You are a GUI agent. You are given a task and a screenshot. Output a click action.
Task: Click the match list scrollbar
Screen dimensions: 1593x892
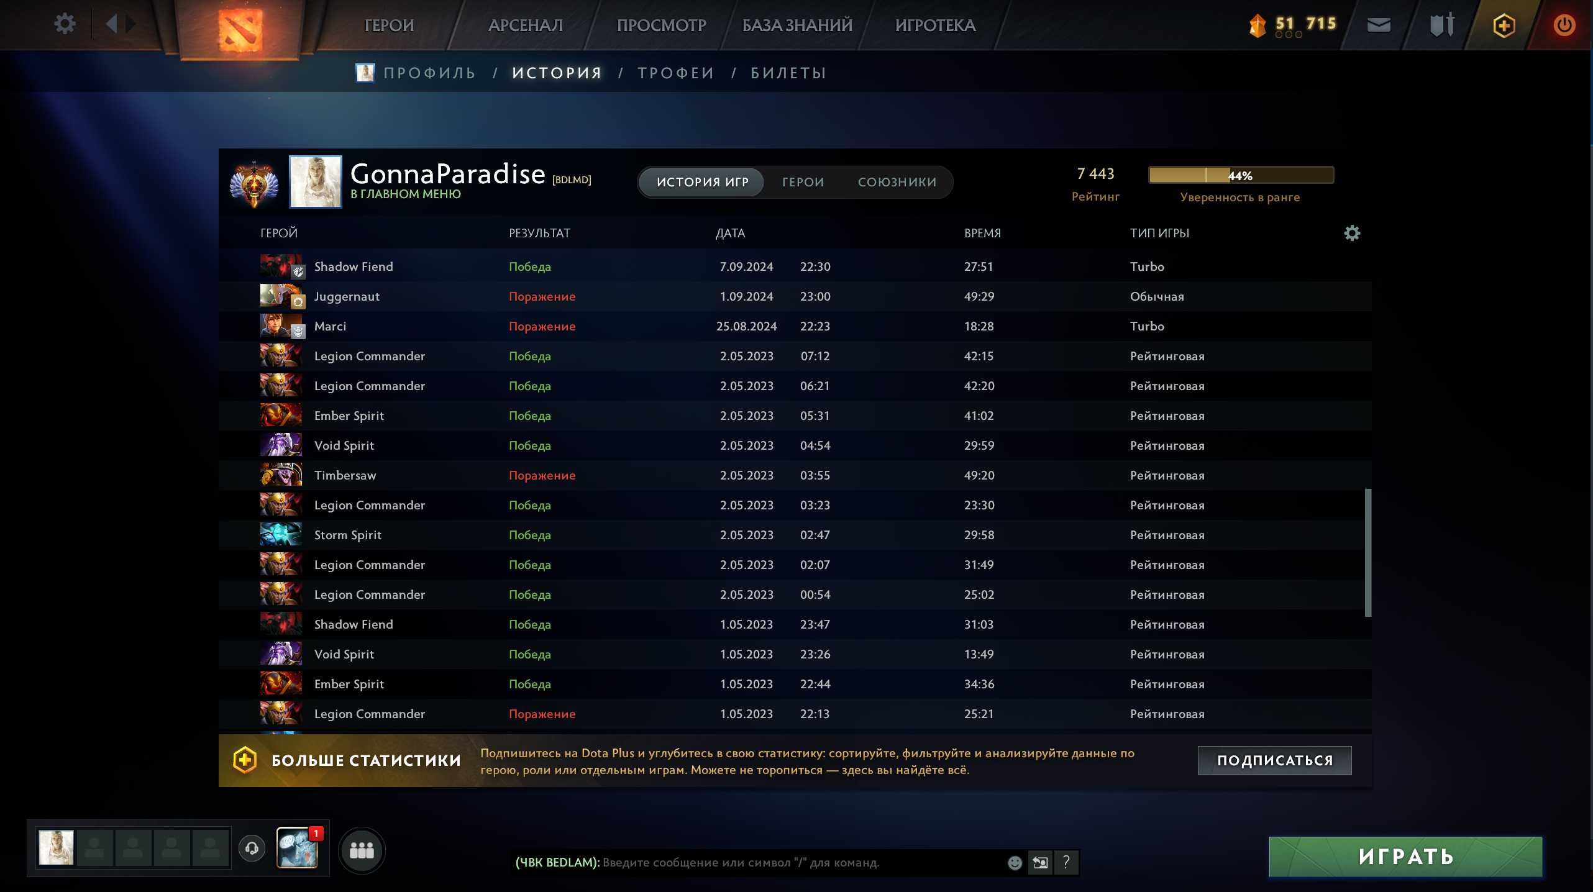pos(1367,553)
